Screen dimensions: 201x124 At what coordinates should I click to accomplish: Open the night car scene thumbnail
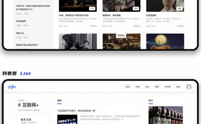78,6
